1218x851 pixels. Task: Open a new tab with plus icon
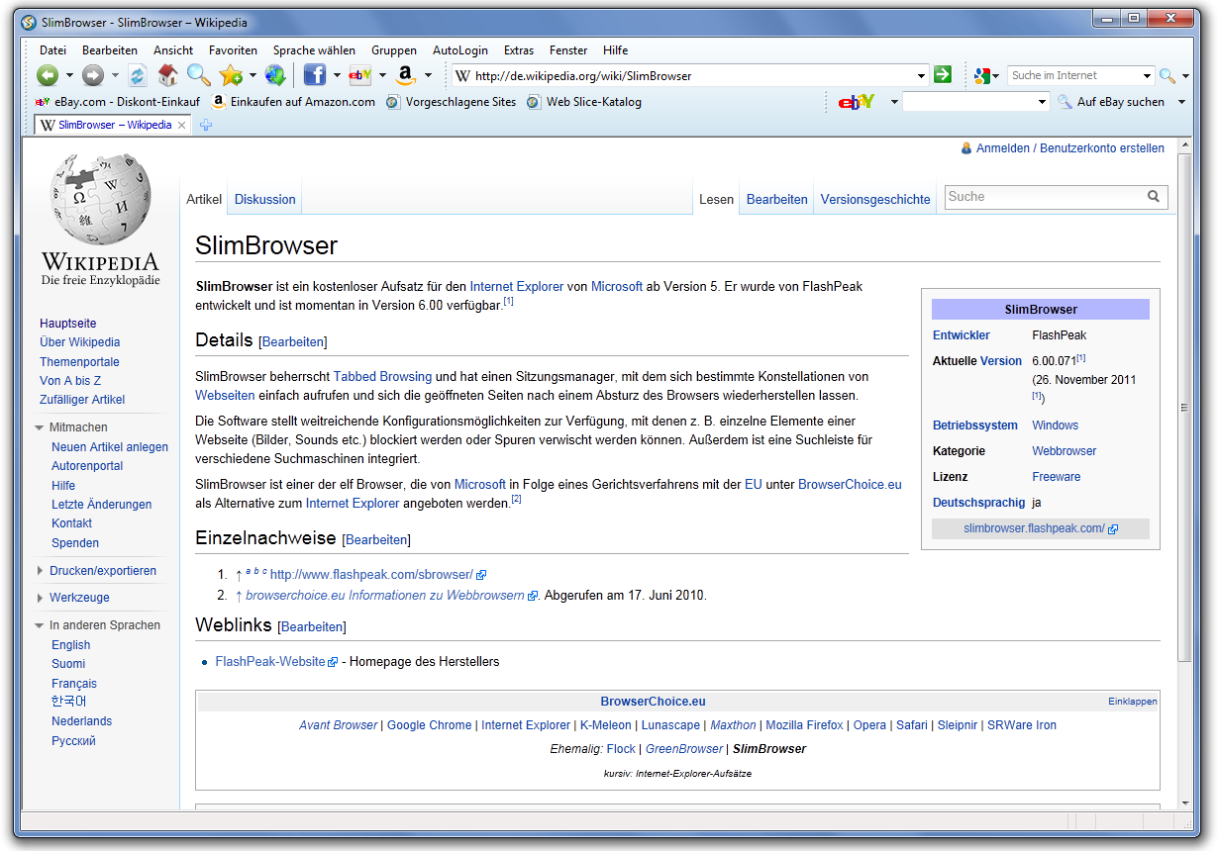[x=206, y=125]
